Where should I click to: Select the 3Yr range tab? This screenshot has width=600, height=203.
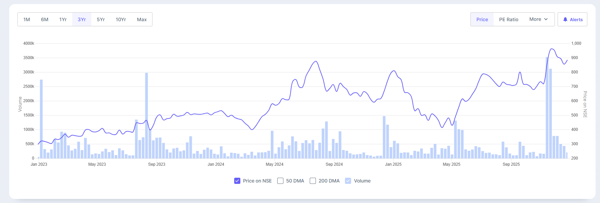point(82,19)
